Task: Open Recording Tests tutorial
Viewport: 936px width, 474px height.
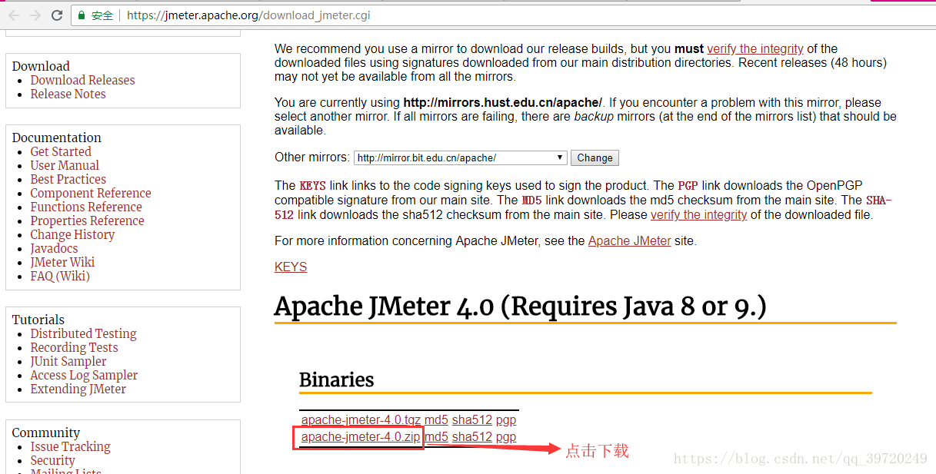Action: point(74,347)
